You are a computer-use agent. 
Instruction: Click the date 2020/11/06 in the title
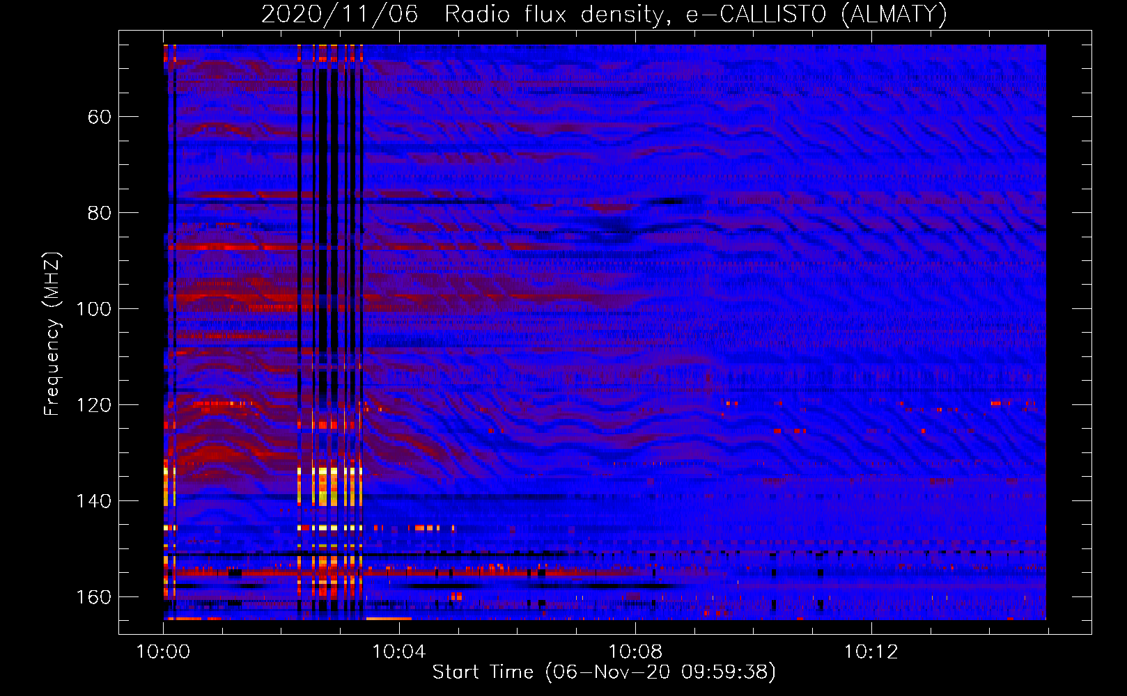click(x=340, y=15)
